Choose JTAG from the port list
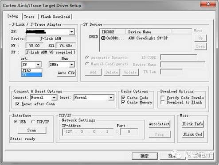 click(32, 70)
